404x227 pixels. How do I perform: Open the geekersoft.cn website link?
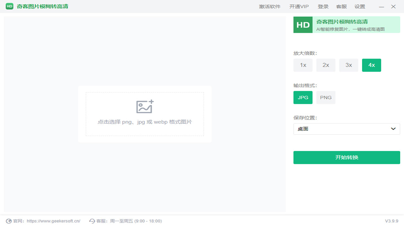(52, 221)
